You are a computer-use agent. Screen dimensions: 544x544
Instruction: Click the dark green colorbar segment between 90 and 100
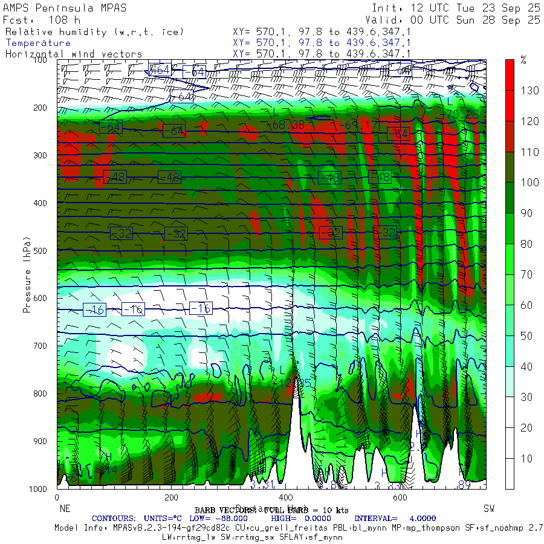(x=510, y=198)
